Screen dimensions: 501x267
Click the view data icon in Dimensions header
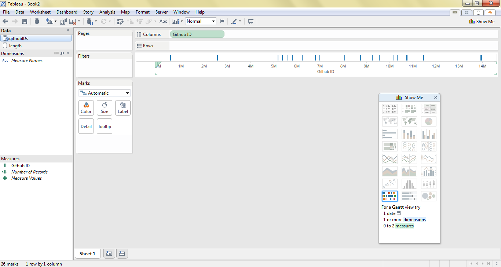[x=56, y=54]
